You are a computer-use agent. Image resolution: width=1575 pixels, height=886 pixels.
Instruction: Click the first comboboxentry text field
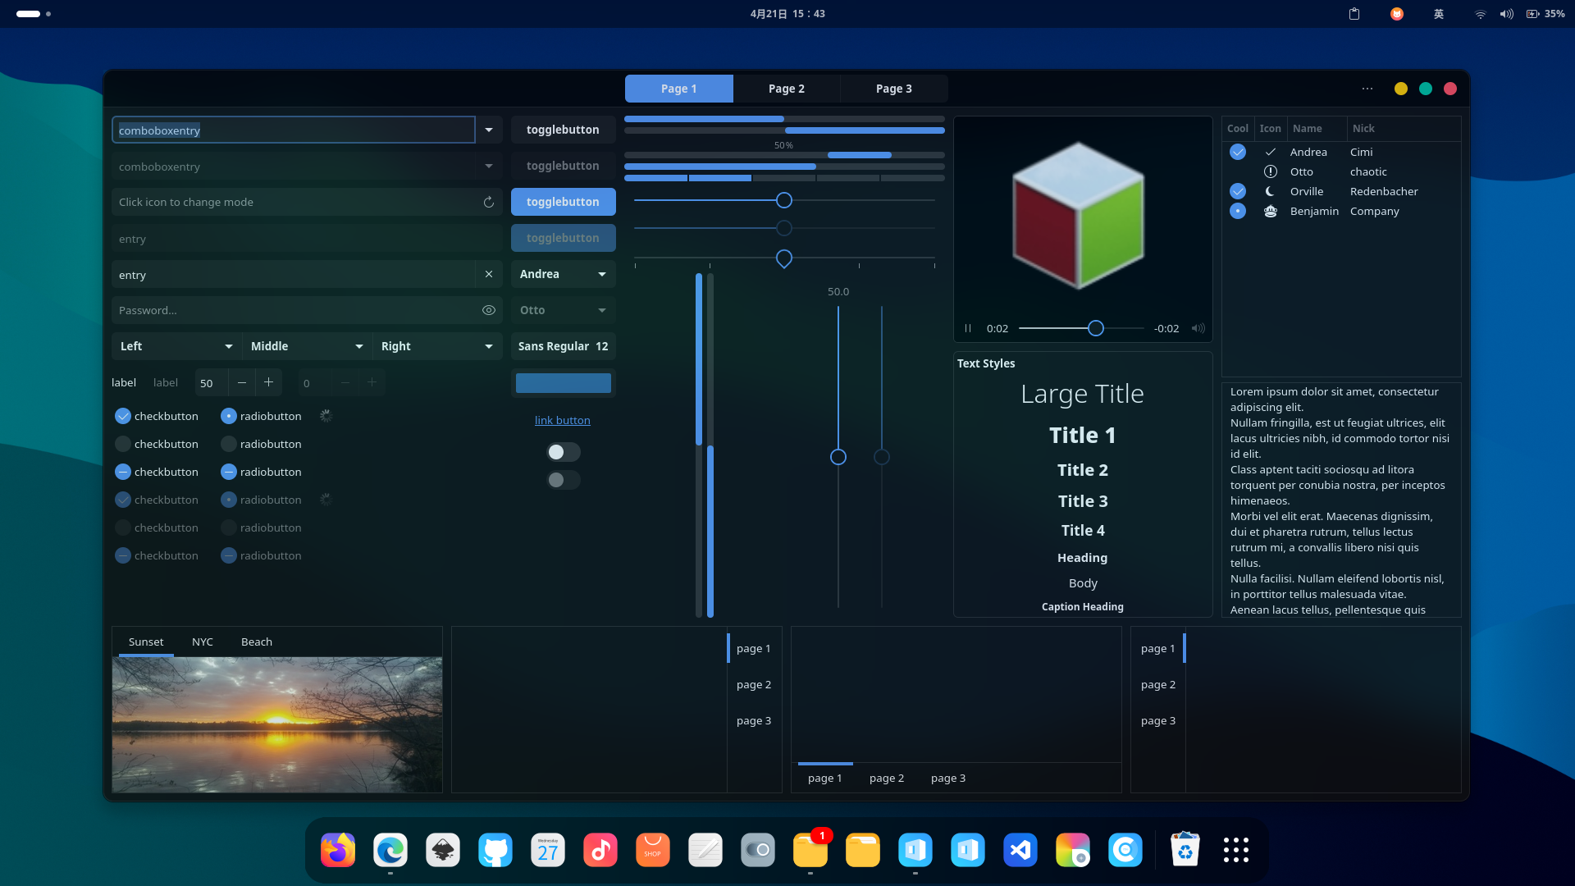(294, 130)
